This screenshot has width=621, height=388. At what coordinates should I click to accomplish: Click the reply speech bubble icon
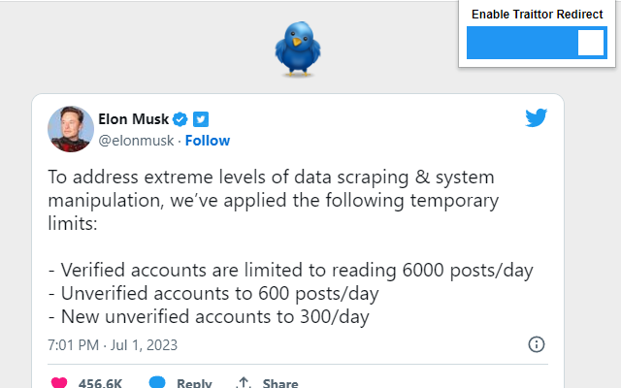pos(157,382)
